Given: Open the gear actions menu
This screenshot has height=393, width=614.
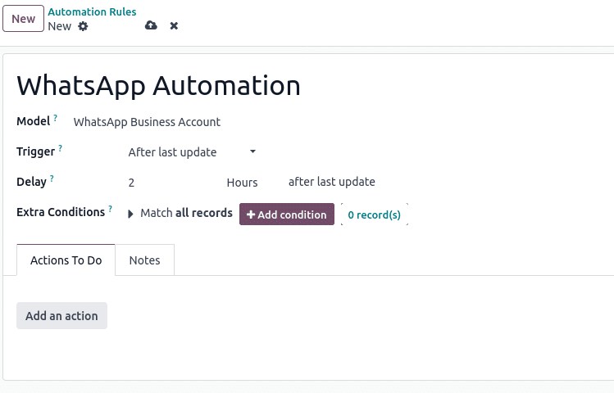Looking at the screenshot, I should click(83, 26).
